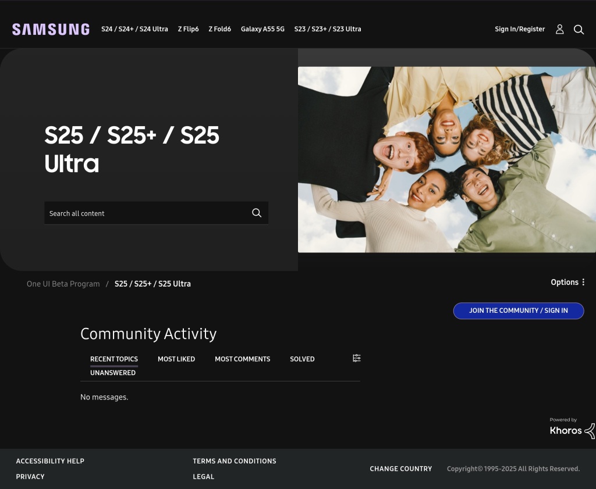The image size is (596, 489).
Task: Click the Community Activity heading
Action: (148, 334)
